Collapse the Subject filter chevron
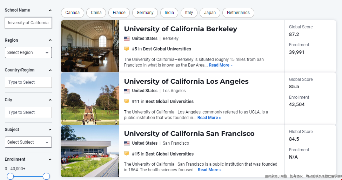 pos(50,130)
